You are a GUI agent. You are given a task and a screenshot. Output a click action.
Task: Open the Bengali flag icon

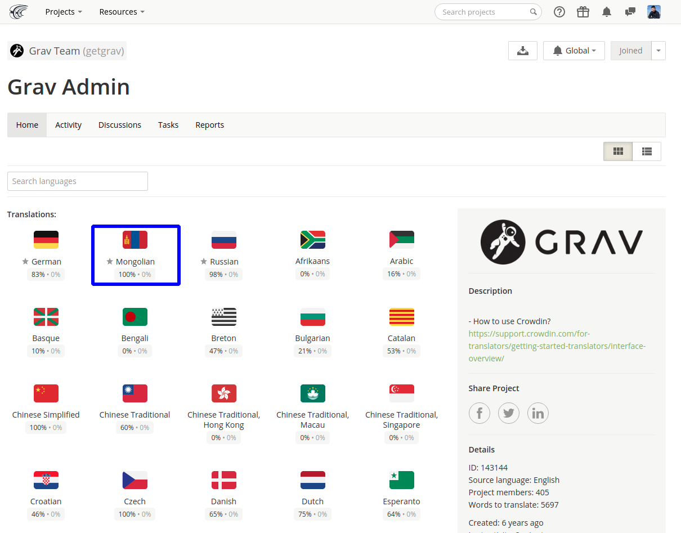point(135,317)
